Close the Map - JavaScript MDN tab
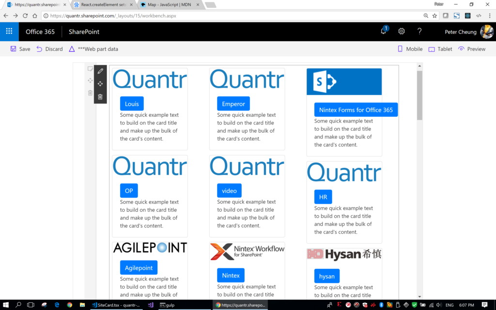 tap(198, 5)
